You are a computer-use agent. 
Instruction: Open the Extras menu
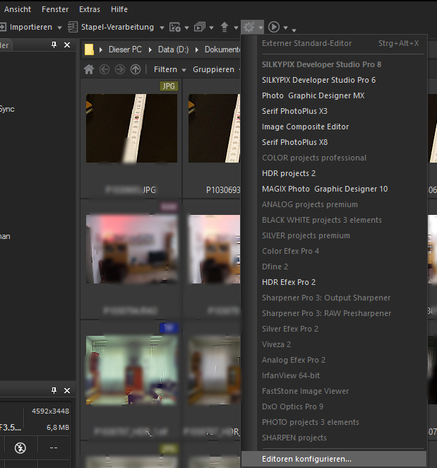click(x=90, y=9)
